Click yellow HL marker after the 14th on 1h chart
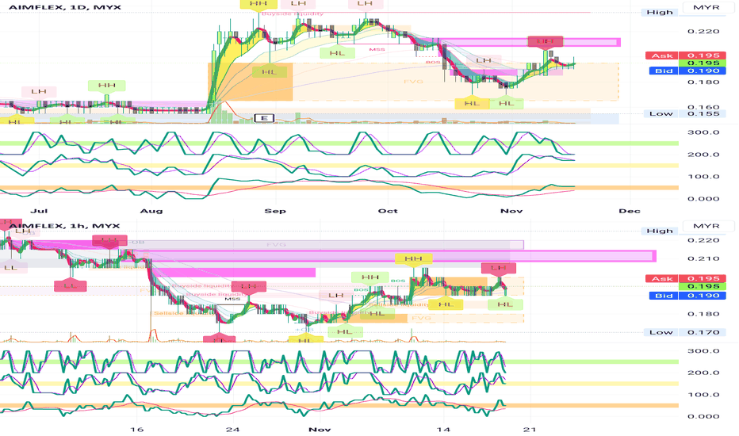This screenshot has height=436, width=739. [x=446, y=304]
